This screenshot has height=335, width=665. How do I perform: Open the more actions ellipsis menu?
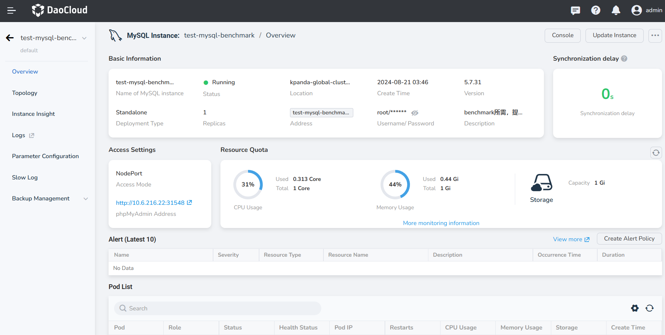click(x=655, y=36)
